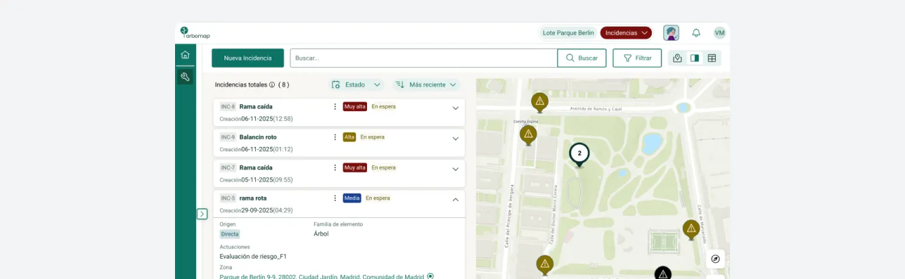Expand the INC-8 Rama caída incident

coord(456,108)
